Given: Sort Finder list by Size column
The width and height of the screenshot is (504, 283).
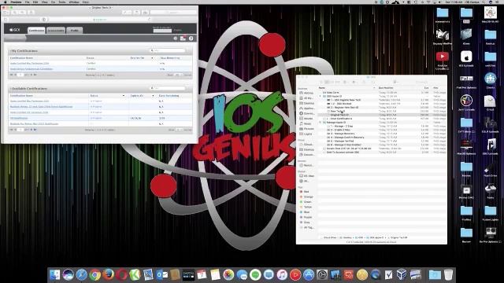Looking at the screenshot, I should pos(425,88).
